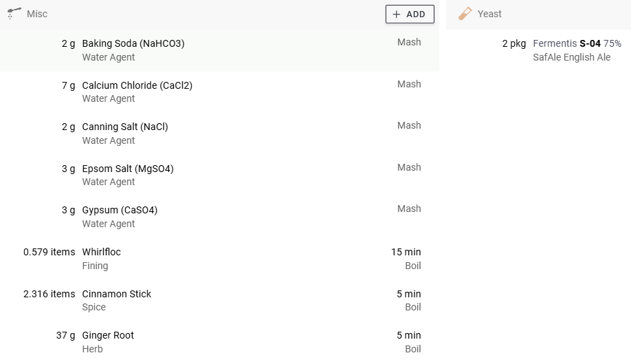Open the Baking Soda (NaHCO3) entry
631x362 pixels.
tap(133, 43)
